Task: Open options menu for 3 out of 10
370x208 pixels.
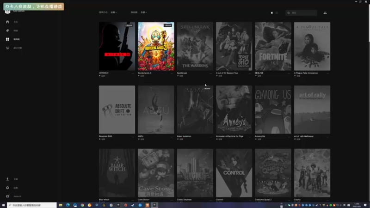Action: pyautogui.click(x=250, y=73)
